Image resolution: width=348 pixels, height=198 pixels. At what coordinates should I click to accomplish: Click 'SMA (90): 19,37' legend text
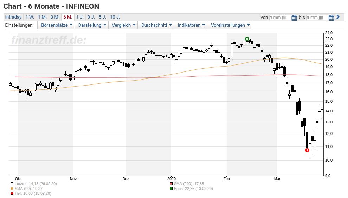[x=28, y=189]
